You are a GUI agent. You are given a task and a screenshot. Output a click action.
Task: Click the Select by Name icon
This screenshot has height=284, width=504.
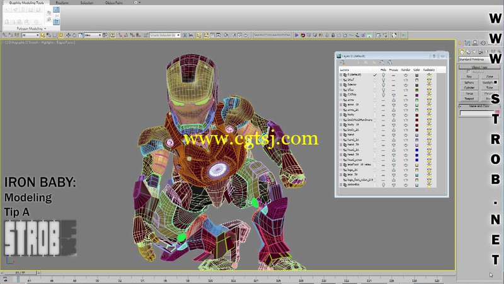[49, 35]
